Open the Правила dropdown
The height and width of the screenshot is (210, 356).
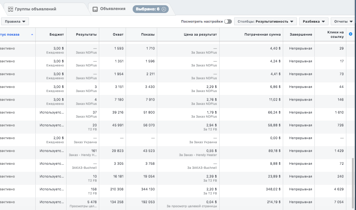[15, 22]
